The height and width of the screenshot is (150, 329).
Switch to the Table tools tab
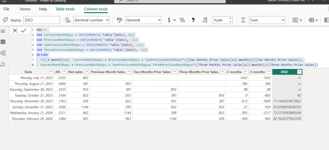65,9
